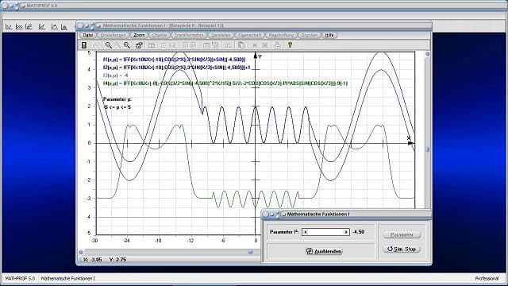
Task: Open the Beschriftung menu
Action: pyautogui.click(x=281, y=35)
